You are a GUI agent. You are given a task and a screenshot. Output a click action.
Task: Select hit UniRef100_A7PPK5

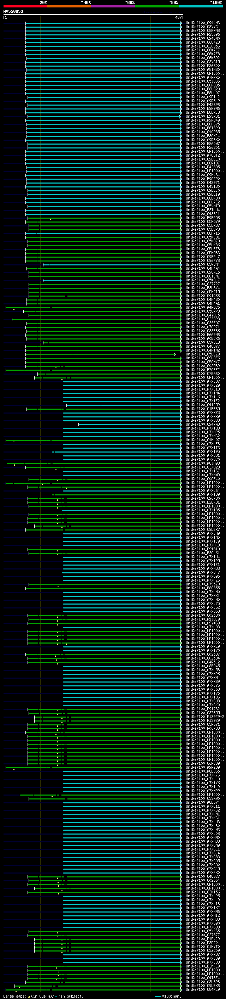click(202, 78)
